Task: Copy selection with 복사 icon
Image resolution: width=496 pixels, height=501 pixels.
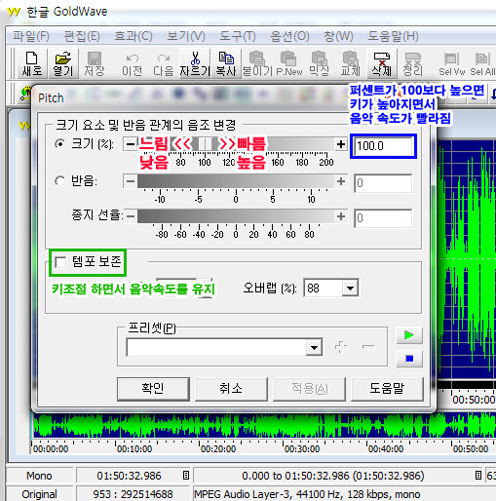Action: click(x=226, y=63)
